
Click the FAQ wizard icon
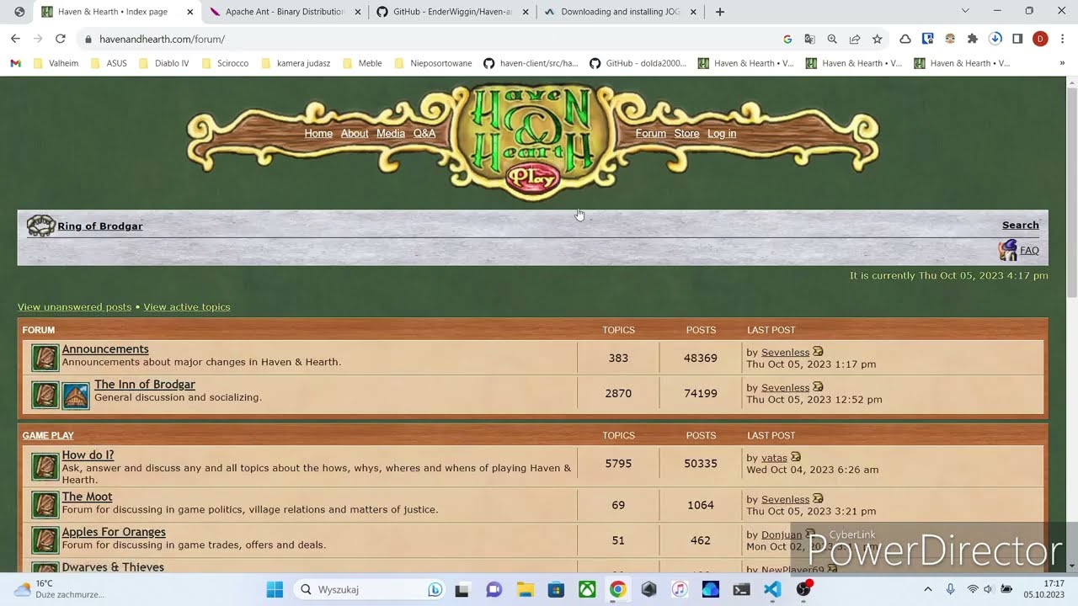(x=1008, y=250)
